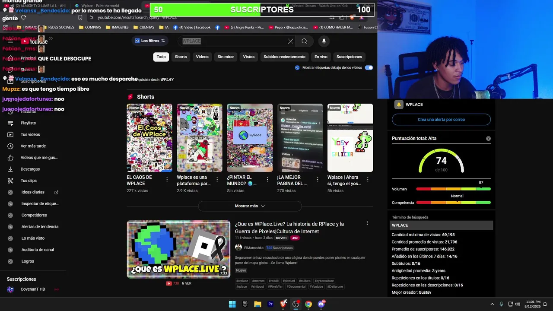Open File Explorer from the taskbar

point(257,304)
